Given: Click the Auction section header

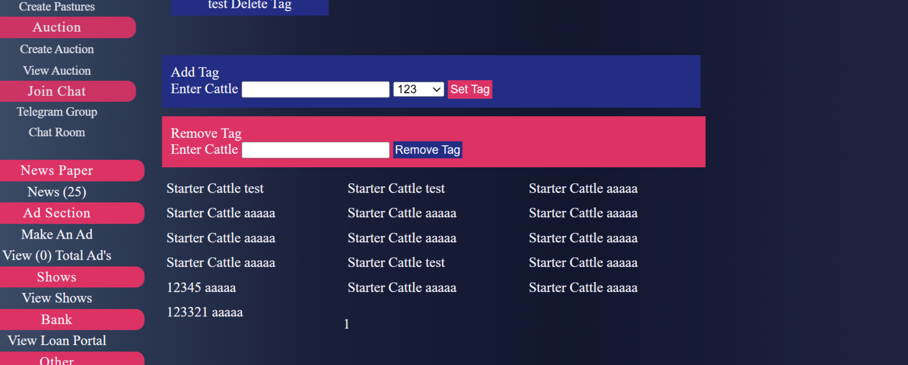Looking at the screenshot, I should 57,27.
